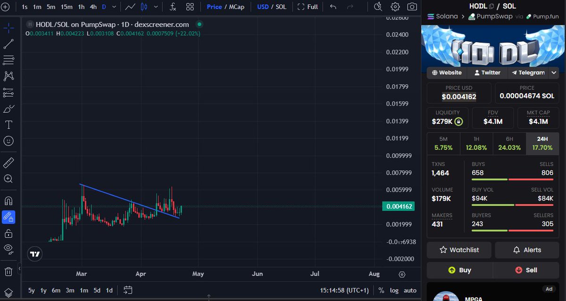Select the Trend Line drawing tool
The image size is (566, 301).
[9, 44]
